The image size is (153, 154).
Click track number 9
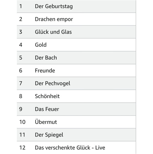pyautogui.click(x=20, y=109)
